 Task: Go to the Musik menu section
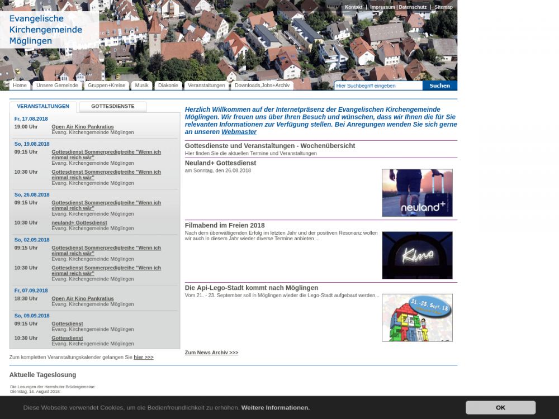[142, 85]
